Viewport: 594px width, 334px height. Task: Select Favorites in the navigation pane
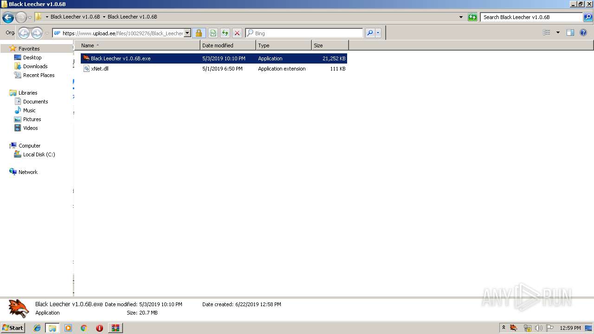pyautogui.click(x=29, y=49)
